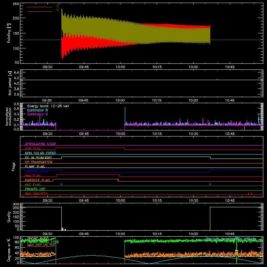267x267 pixels.
Task: Click the 10:30 tick under modulation plot
Action: [x=194, y=134]
